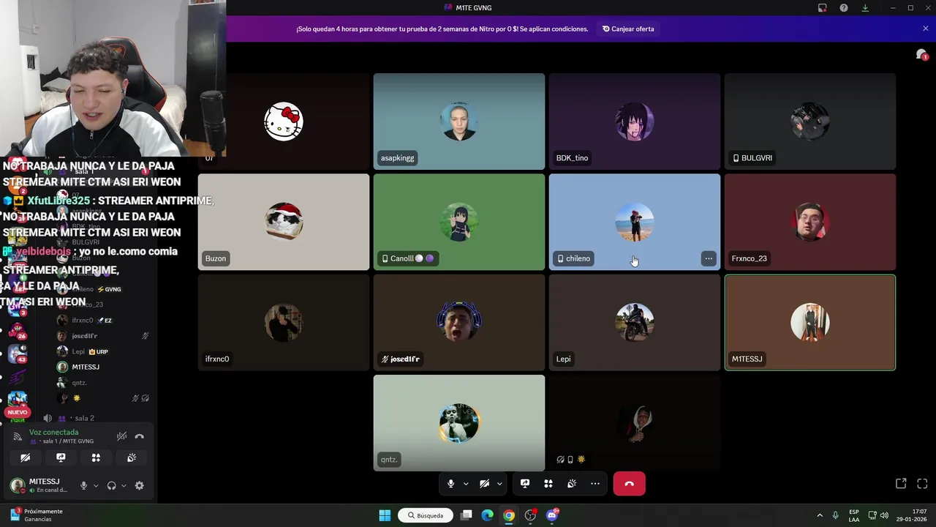Viewport: 936px width, 527px height.
Task: Open Task View on taskbar
Action: click(466, 515)
